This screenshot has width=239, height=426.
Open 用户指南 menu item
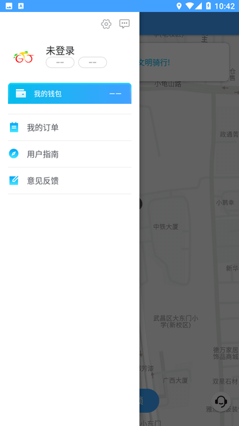[70, 154]
